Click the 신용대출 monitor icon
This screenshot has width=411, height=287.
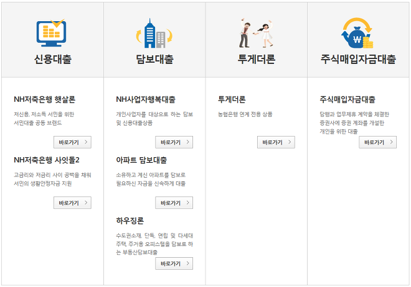(x=51, y=33)
